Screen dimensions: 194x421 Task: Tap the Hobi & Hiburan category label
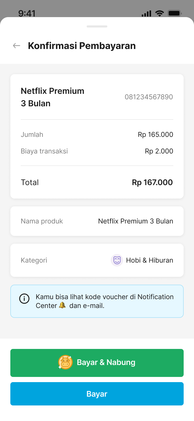click(150, 260)
